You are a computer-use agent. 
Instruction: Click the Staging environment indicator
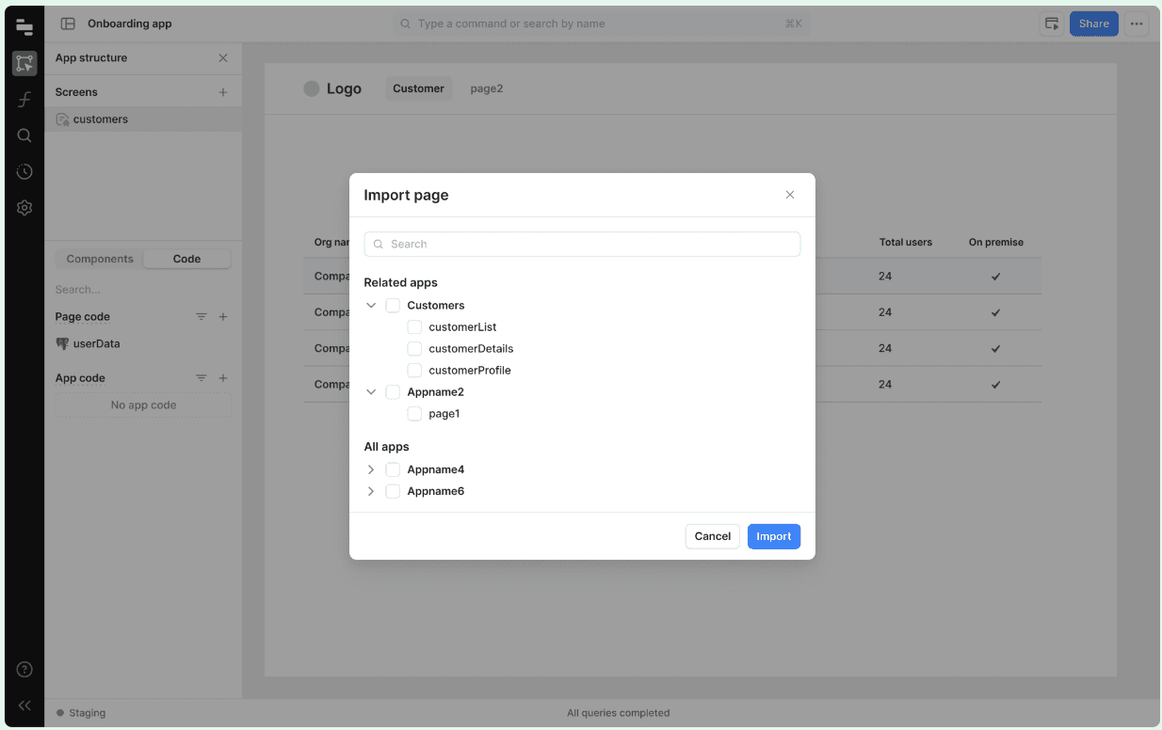pos(81,712)
